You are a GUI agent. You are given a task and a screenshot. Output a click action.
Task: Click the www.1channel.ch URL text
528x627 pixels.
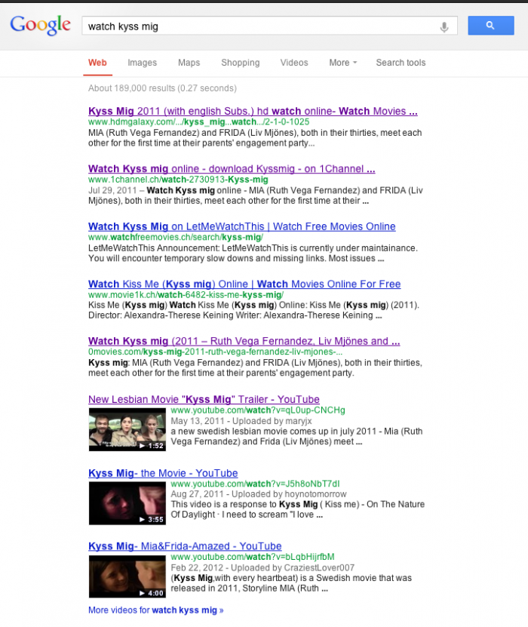pos(178,180)
